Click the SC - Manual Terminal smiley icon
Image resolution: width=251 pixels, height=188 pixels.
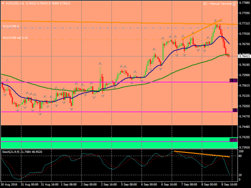234,4
